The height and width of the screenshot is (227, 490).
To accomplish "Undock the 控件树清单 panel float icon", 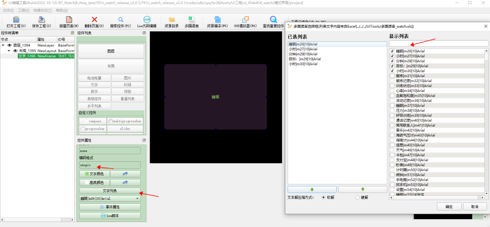I will pos(72,33).
